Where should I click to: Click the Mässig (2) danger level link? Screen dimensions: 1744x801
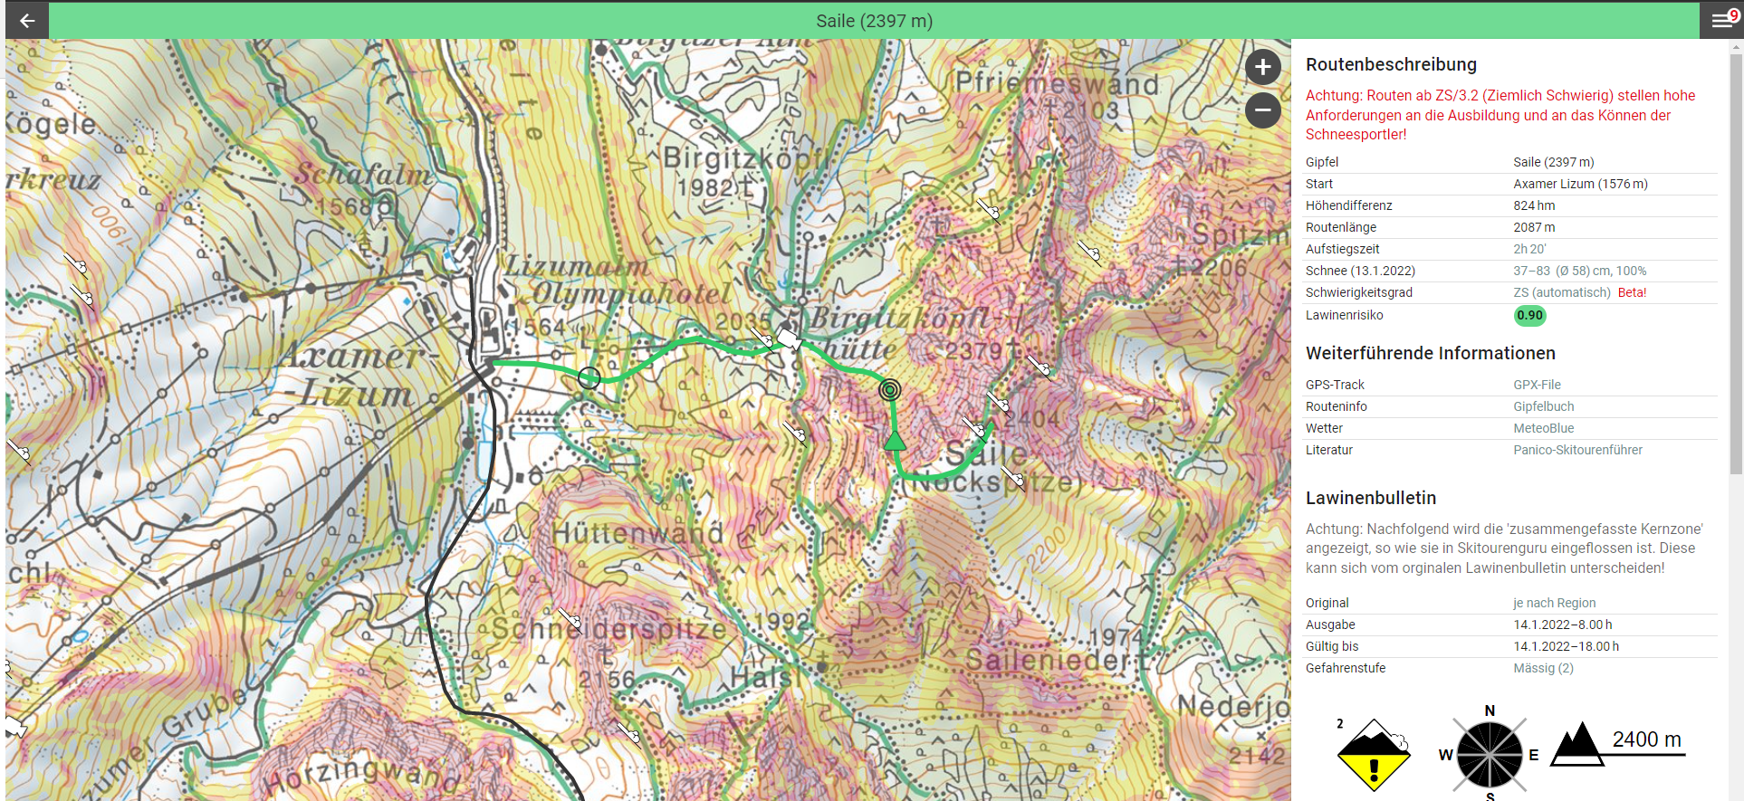pos(1543,668)
